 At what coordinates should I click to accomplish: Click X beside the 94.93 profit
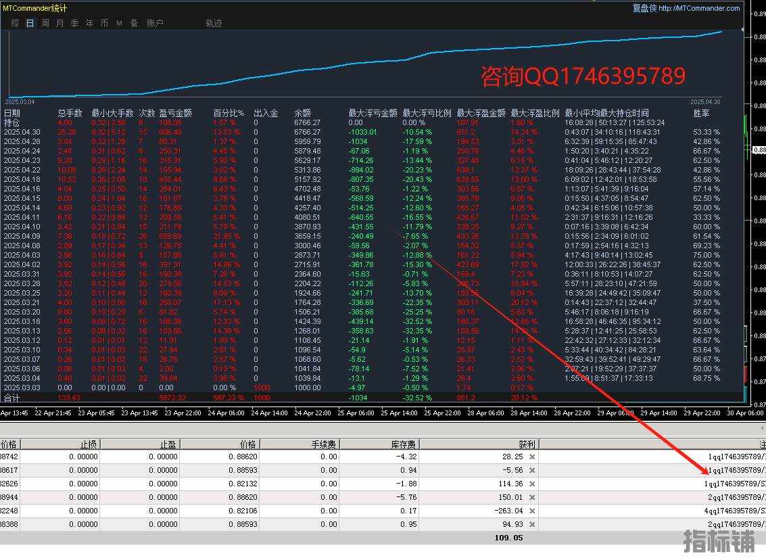tap(531, 525)
